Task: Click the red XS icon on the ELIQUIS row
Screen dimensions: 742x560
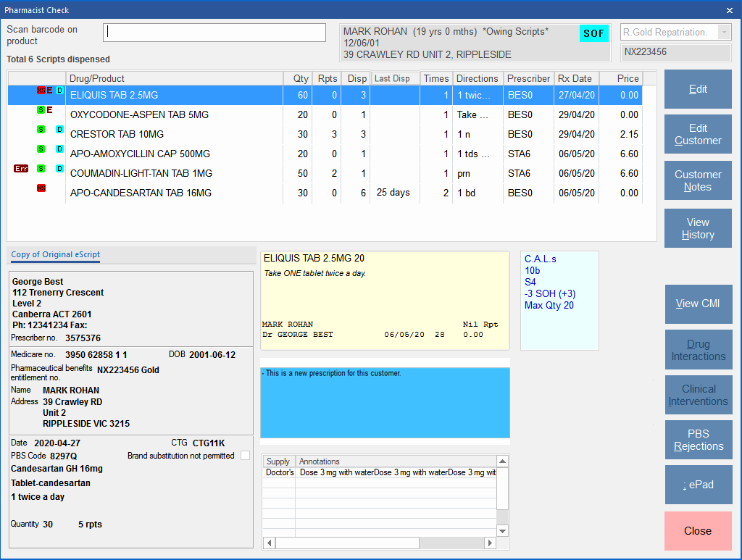Action: pyautogui.click(x=41, y=90)
